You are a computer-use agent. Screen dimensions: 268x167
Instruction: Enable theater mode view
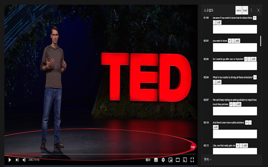(178, 160)
